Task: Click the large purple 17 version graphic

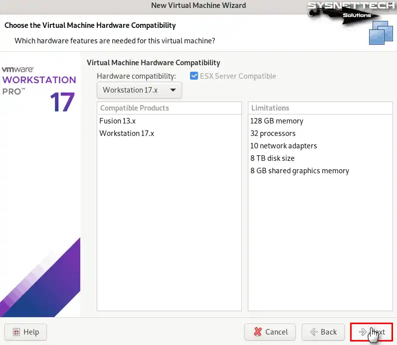Action: 62,102
